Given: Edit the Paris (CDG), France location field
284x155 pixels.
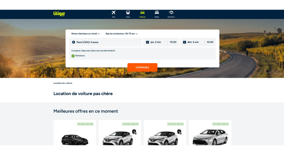Looking at the screenshot, I should pyautogui.click(x=106, y=42).
